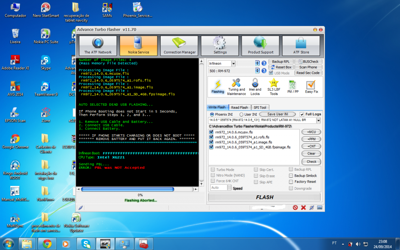This screenshot has width=400, height=250.
Task: Enable Backup Simlock checkbox
Action: coord(291,176)
